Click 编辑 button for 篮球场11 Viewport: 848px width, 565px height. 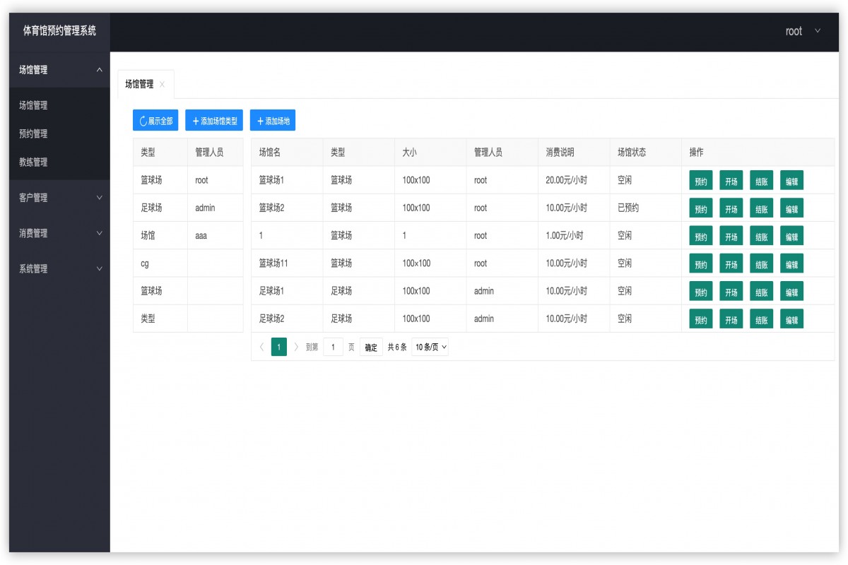(x=791, y=263)
